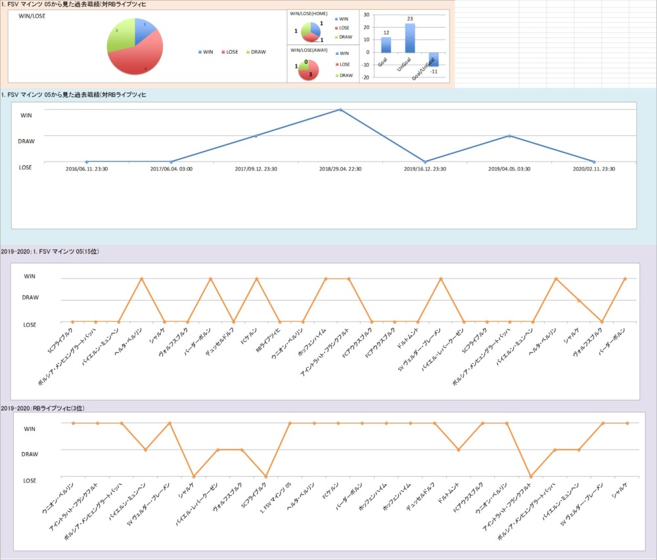Image resolution: width=657 pixels, height=560 pixels.
Task: Click the LOSE legend entry in the AWAY pie
Action: pos(345,64)
